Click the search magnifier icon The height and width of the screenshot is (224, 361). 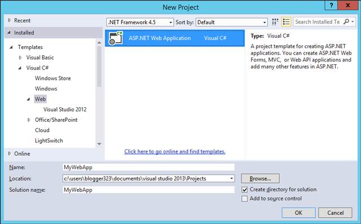pos(346,21)
